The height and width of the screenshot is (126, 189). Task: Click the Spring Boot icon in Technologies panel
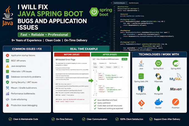158,63
